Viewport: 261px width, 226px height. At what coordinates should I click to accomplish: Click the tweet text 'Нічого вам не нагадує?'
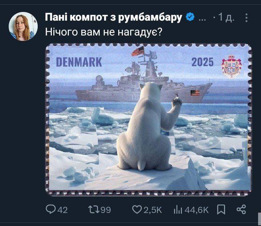click(x=103, y=32)
